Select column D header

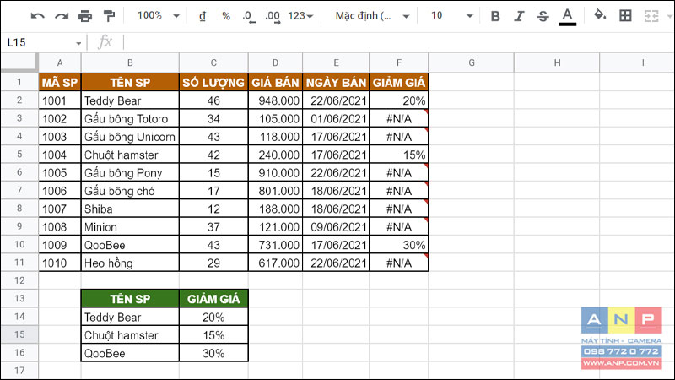click(275, 62)
